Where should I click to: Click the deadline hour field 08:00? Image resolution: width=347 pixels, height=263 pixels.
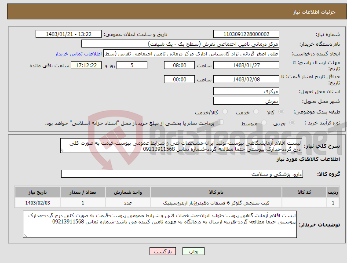click(179, 65)
